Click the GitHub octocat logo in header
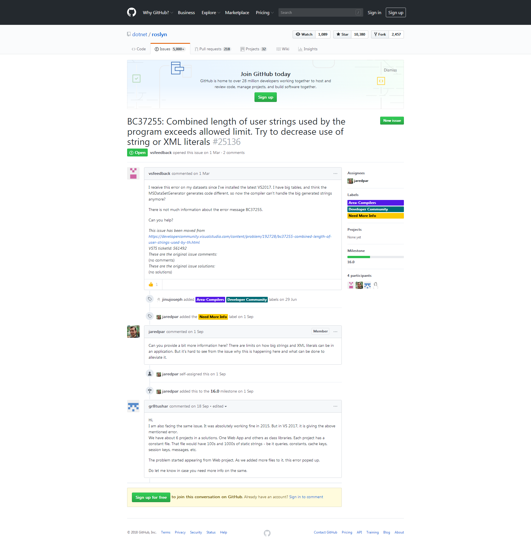 (132, 12)
